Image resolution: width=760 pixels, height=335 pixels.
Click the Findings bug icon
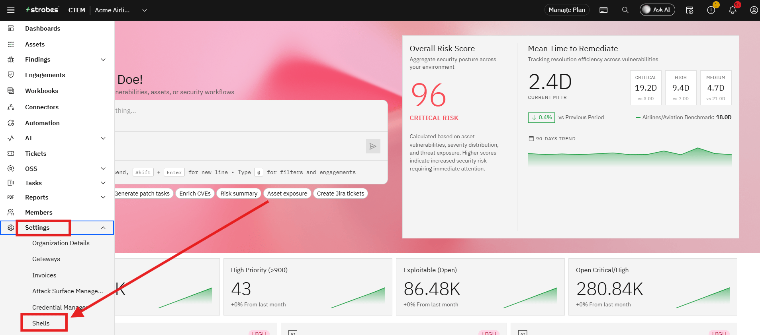click(x=11, y=60)
